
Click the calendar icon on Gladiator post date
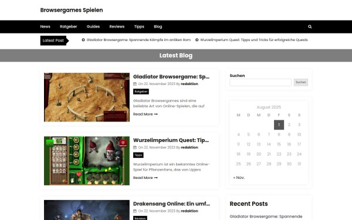coord(135,84)
